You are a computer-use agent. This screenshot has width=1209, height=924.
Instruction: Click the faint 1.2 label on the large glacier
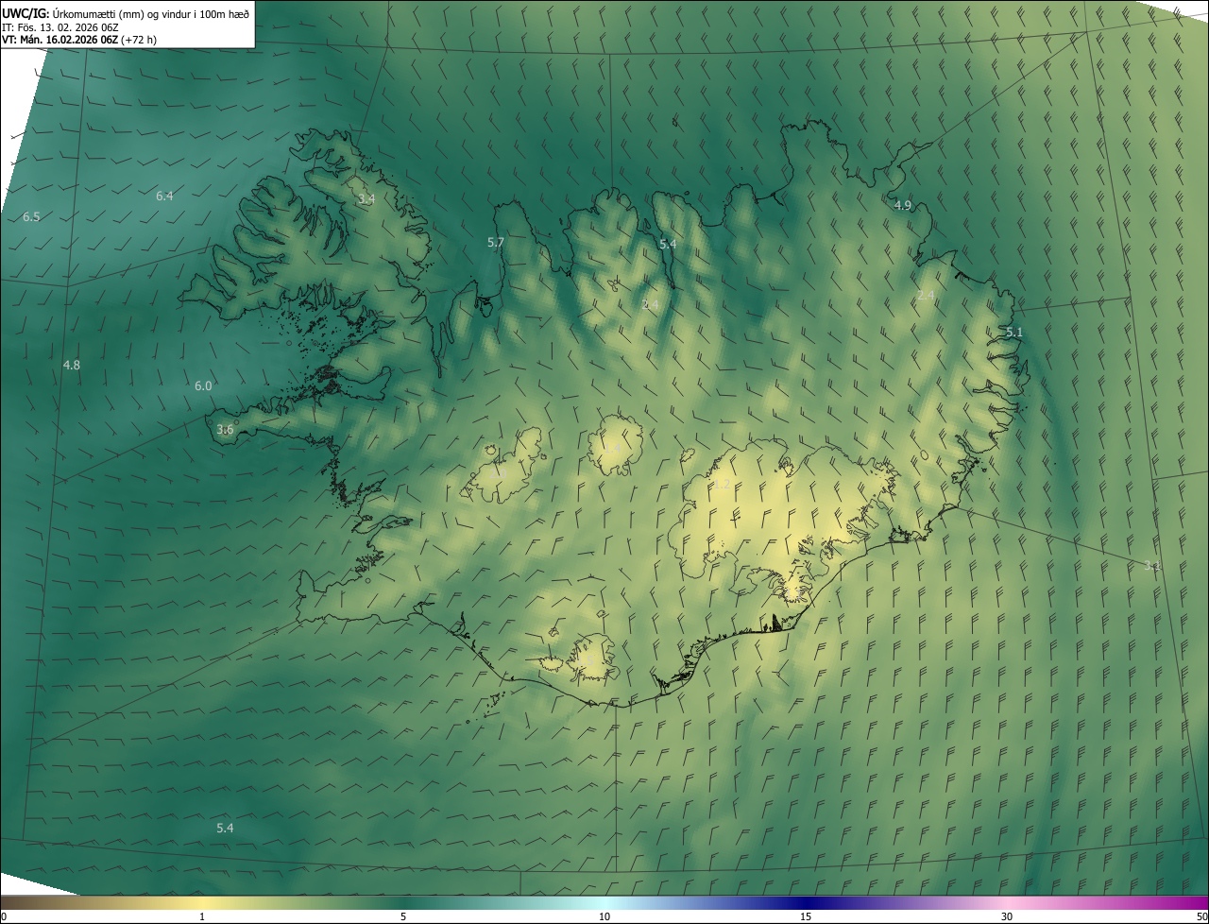(x=721, y=485)
